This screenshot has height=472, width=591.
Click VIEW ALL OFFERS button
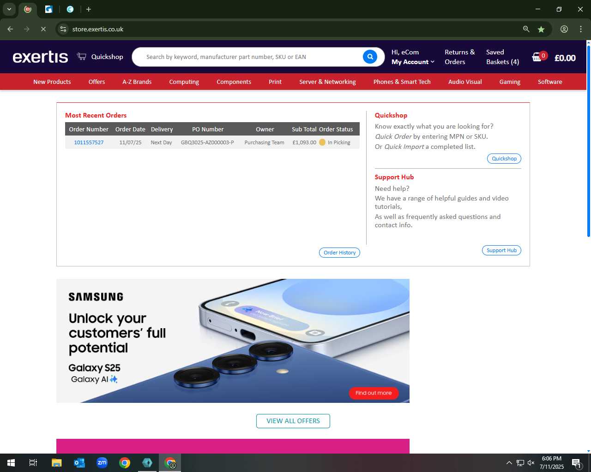click(293, 421)
